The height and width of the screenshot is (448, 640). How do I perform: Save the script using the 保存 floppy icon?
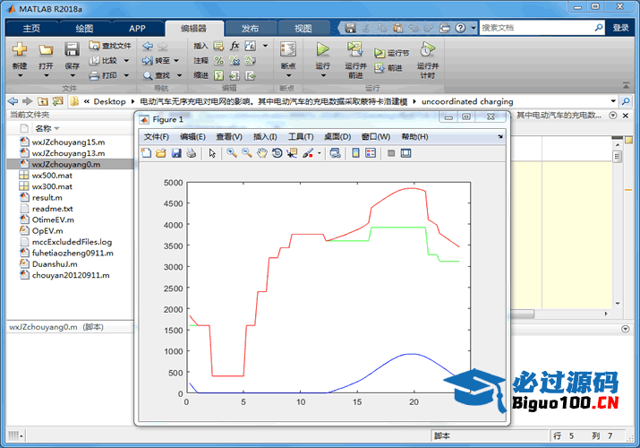pyautogui.click(x=72, y=49)
